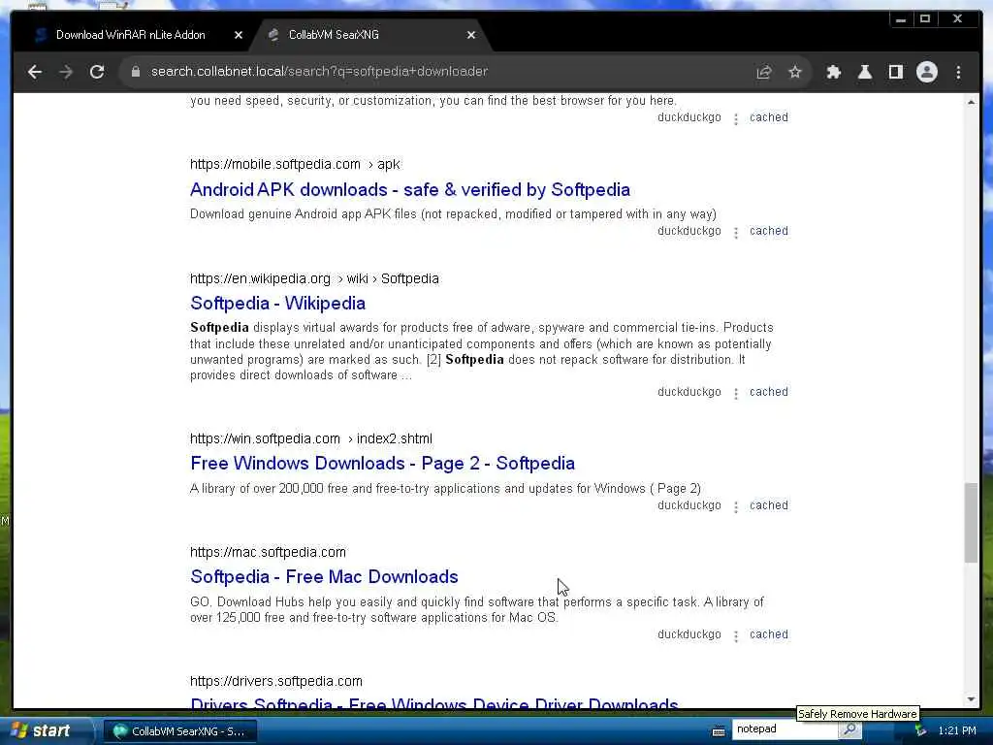Screen dimensions: 993x745
Task: Minimize the Chrome window
Action: [901, 19]
